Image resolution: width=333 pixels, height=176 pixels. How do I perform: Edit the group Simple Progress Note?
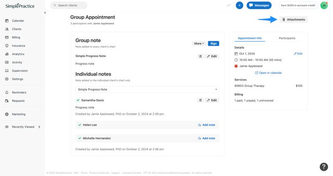click(212, 56)
